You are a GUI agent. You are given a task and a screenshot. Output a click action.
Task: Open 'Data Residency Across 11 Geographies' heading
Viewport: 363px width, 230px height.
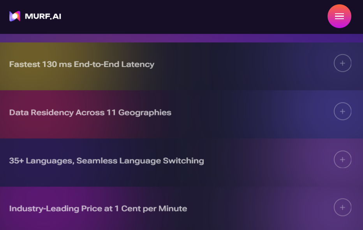[x=90, y=113]
